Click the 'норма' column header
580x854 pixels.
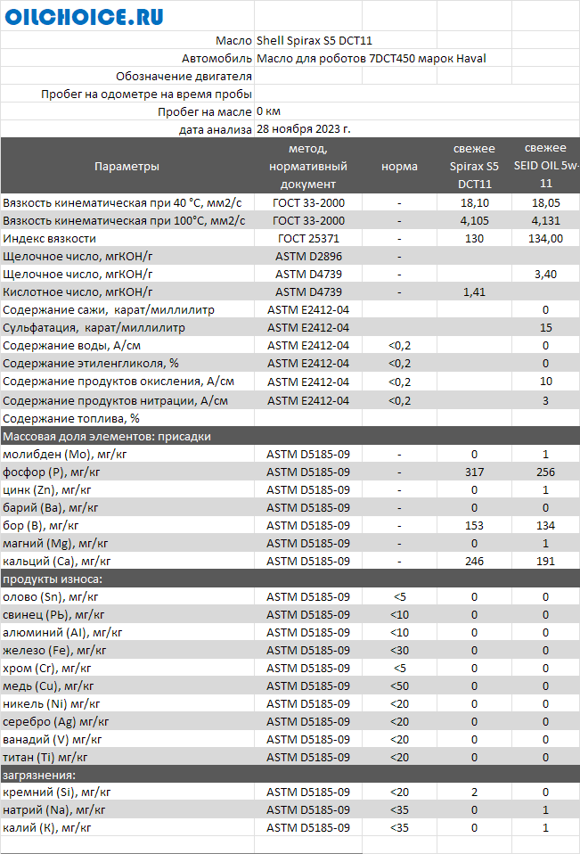[399, 166]
